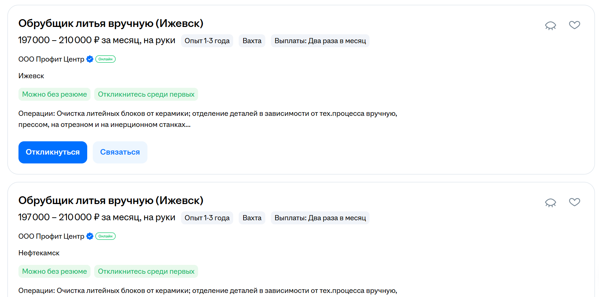Open ООО Профит Центр company in second card
The width and height of the screenshot is (599, 297).
click(x=51, y=236)
